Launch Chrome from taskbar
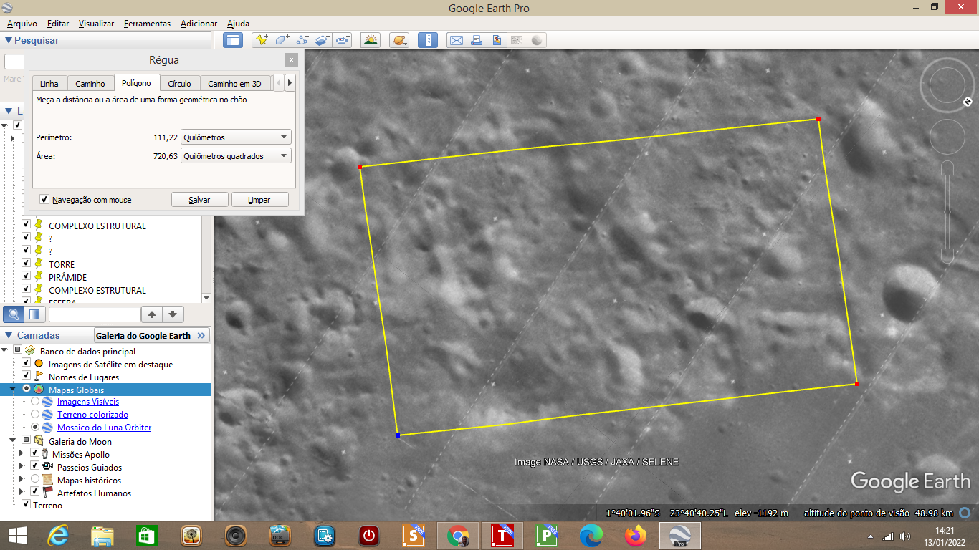 tap(458, 535)
